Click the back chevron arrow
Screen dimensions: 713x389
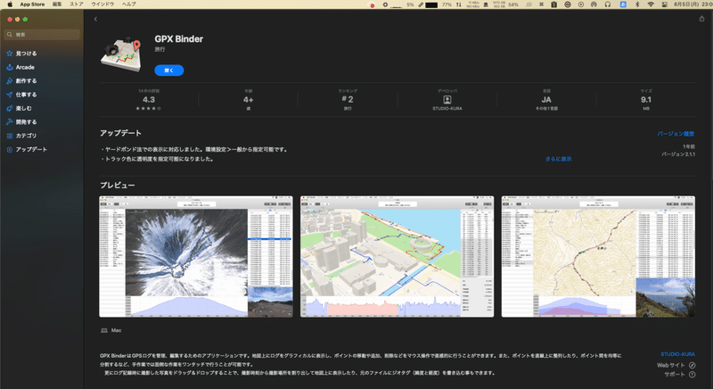point(95,19)
